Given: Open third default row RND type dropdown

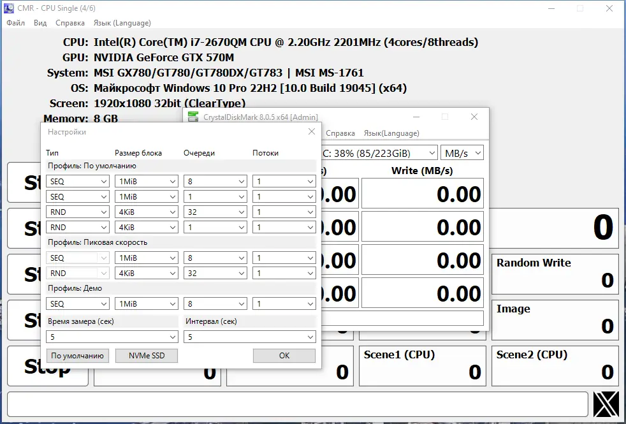Looking at the screenshot, I should pyautogui.click(x=77, y=212).
